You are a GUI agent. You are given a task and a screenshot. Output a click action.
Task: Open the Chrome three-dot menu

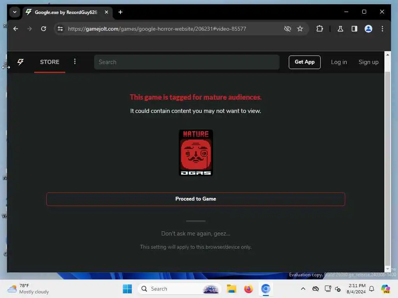pos(382,29)
